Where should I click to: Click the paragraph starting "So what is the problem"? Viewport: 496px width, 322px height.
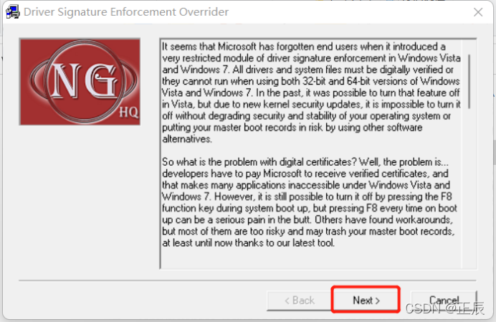pyautogui.click(x=309, y=202)
